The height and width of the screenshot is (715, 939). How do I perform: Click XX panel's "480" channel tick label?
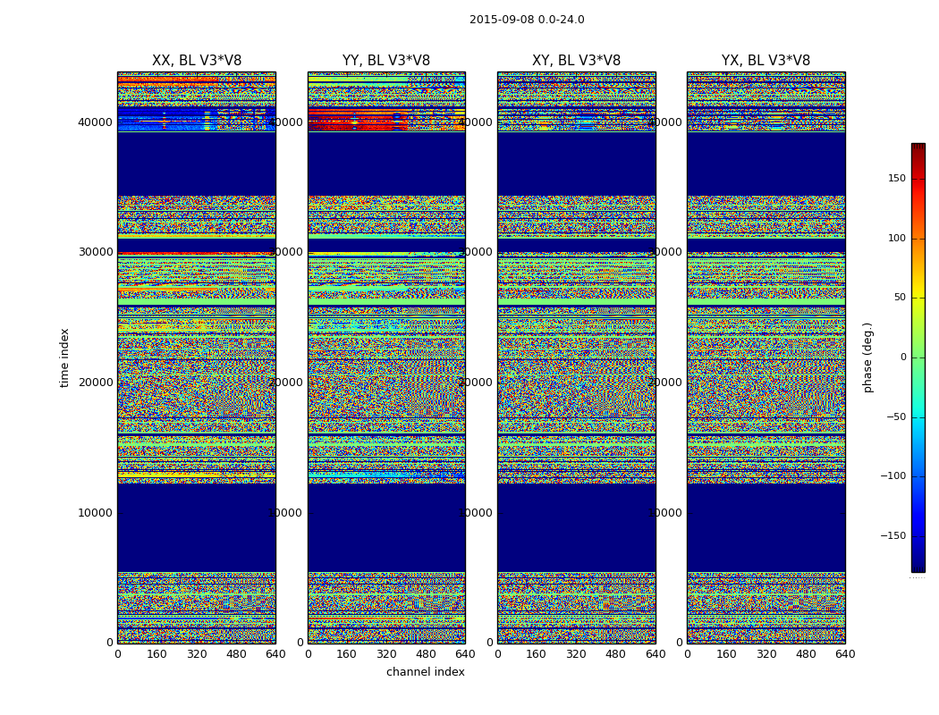236,654
